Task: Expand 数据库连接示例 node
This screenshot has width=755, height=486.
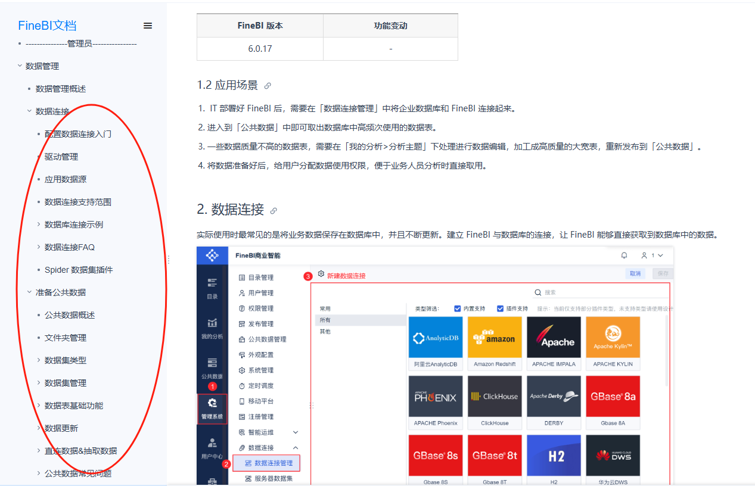Action: tap(39, 225)
